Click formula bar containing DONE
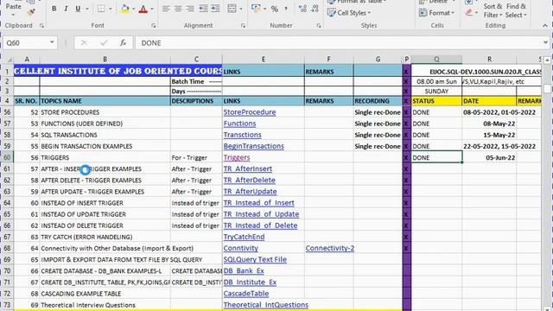 [339, 42]
